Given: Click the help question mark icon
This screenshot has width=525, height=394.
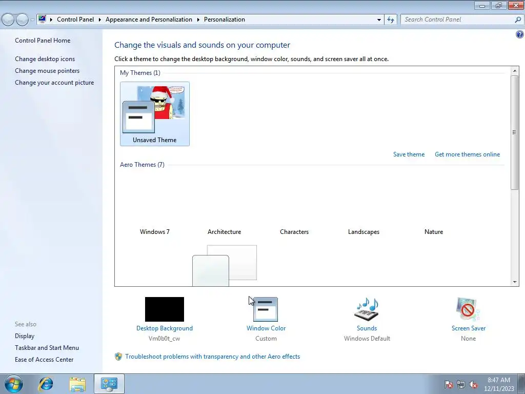Looking at the screenshot, I should 520,34.
